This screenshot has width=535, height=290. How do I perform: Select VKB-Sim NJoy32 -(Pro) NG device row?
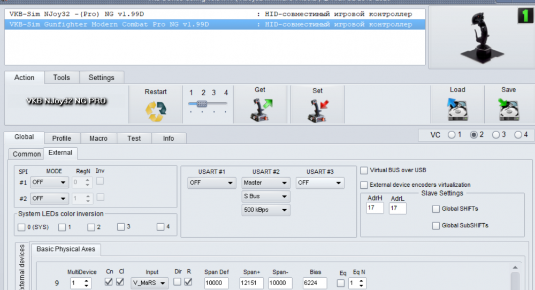[215, 14]
